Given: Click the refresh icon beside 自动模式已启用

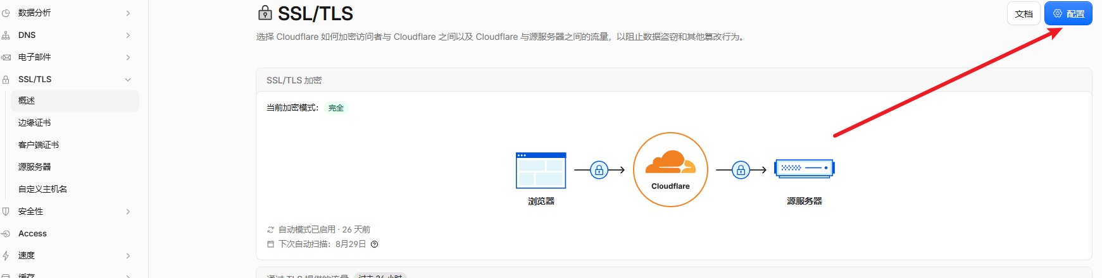Looking at the screenshot, I should pyautogui.click(x=271, y=230).
